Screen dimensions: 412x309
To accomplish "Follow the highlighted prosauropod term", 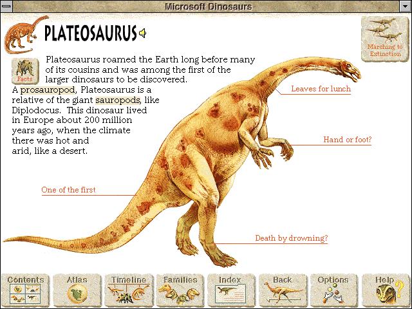I will (x=48, y=90).
